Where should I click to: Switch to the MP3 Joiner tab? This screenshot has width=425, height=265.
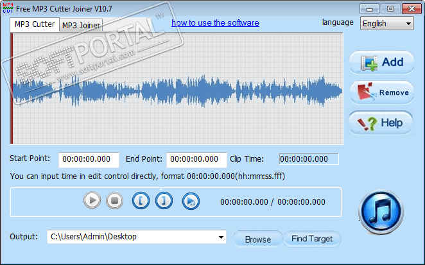pyautogui.click(x=81, y=26)
